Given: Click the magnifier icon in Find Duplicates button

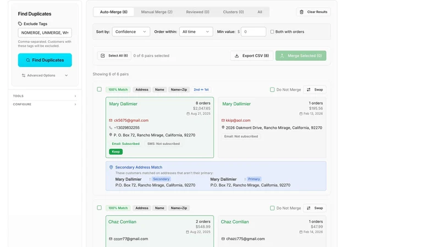Looking at the screenshot, I should (x=28, y=60).
